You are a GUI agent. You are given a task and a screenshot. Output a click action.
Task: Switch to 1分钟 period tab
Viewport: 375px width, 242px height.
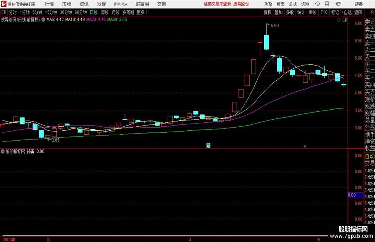(x=25, y=12)
